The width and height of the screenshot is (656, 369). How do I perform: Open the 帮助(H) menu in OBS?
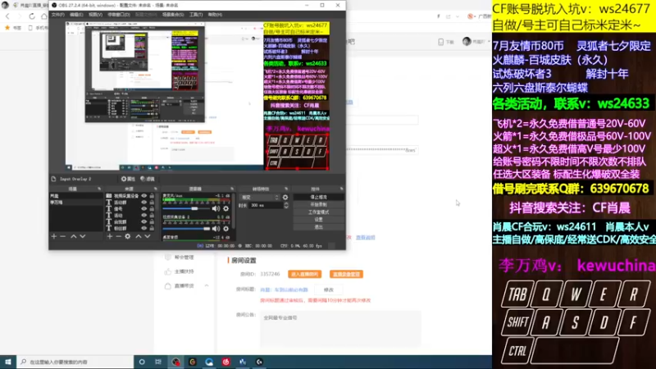(215, 15)
